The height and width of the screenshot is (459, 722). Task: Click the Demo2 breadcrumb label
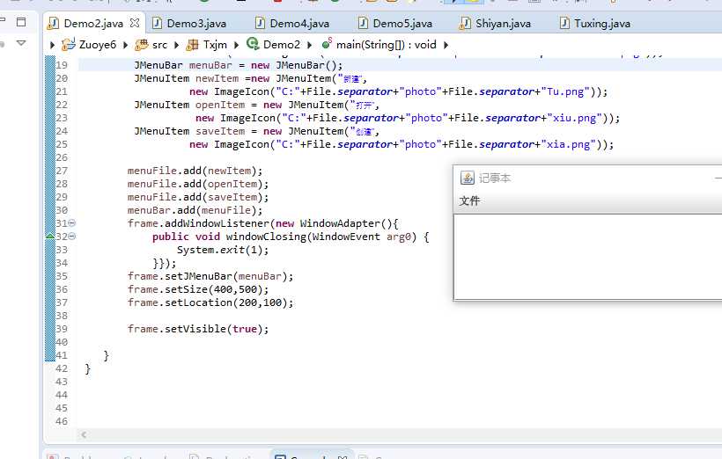pyautogui.click(x=282, y=45)
